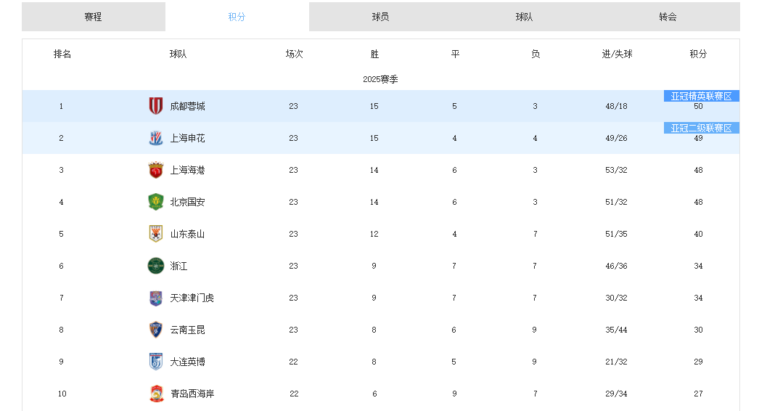Click the Shanghai Shenhua (上海申花) team crest
767x411 pixels.
click(156, 138)
